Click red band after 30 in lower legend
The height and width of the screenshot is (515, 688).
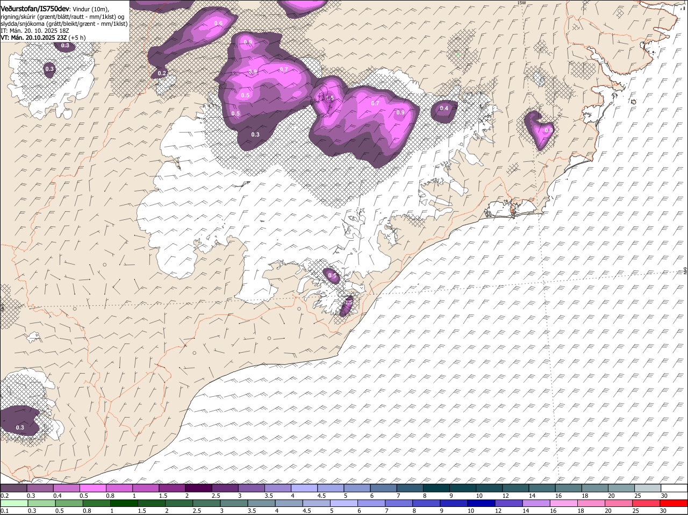[x=675, y=503]
